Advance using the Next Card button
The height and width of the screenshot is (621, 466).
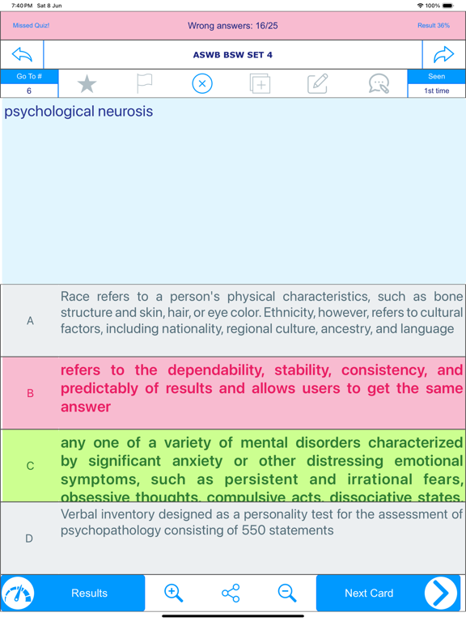[388, 593]
